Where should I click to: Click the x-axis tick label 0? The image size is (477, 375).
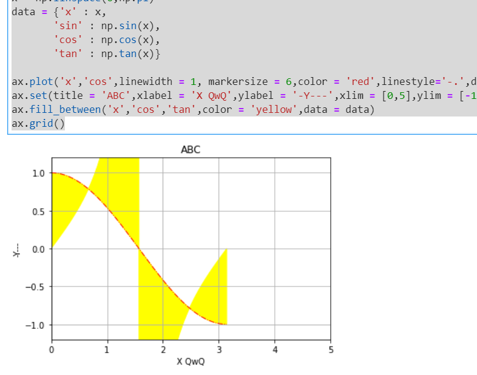point(52,350)
